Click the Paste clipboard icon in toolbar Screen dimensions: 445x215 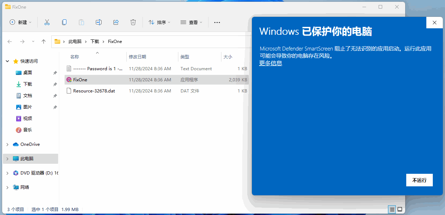coord(81,22)
